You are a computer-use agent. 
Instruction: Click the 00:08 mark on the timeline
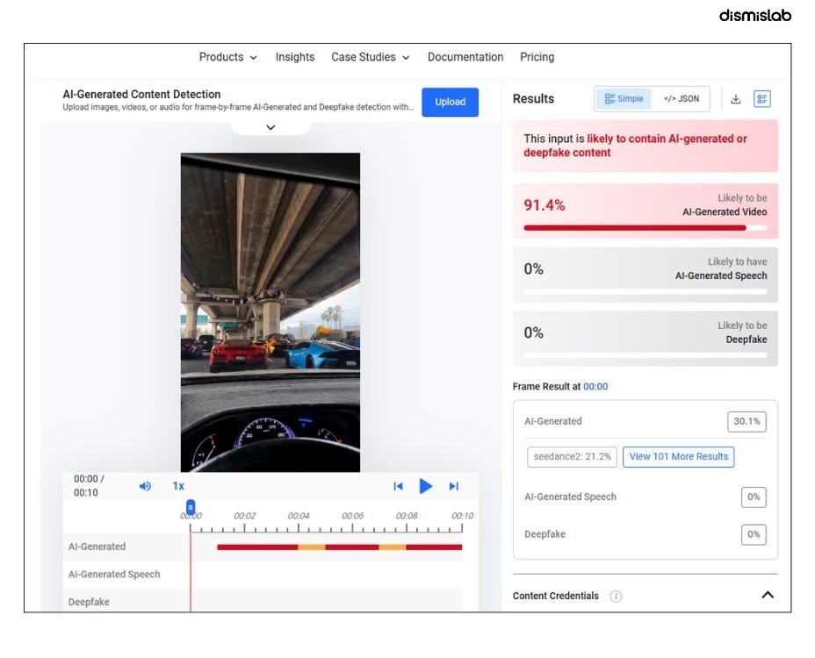(407, 516)
